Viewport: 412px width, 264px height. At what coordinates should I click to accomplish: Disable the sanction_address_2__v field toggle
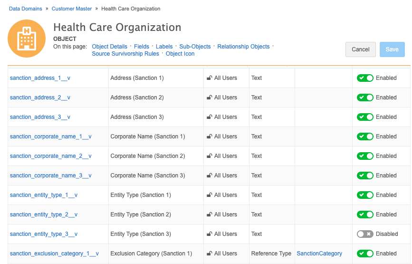click(365, 98)
